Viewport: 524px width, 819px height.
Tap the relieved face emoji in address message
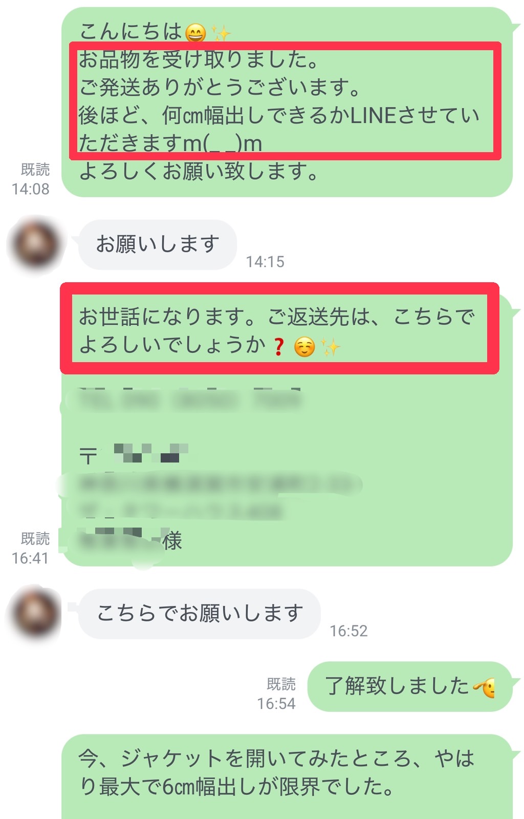pos(304,347)
